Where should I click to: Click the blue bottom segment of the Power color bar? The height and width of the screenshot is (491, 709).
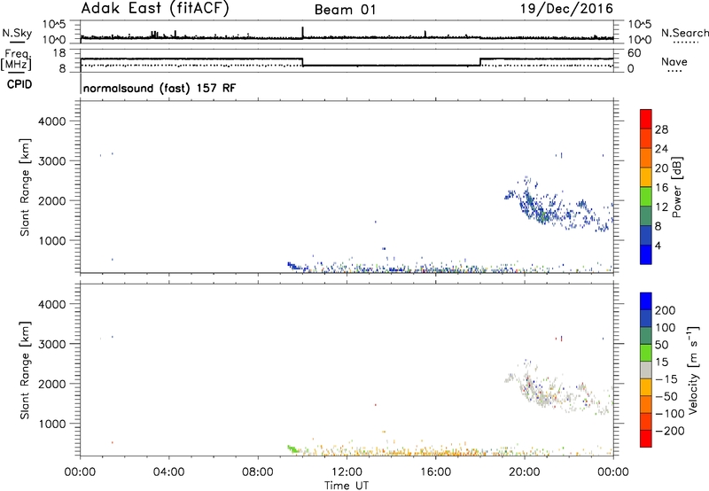coord(646,254)
